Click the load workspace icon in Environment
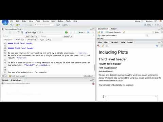The width and height of the screenshot is (163, 122). pos(99,32)
